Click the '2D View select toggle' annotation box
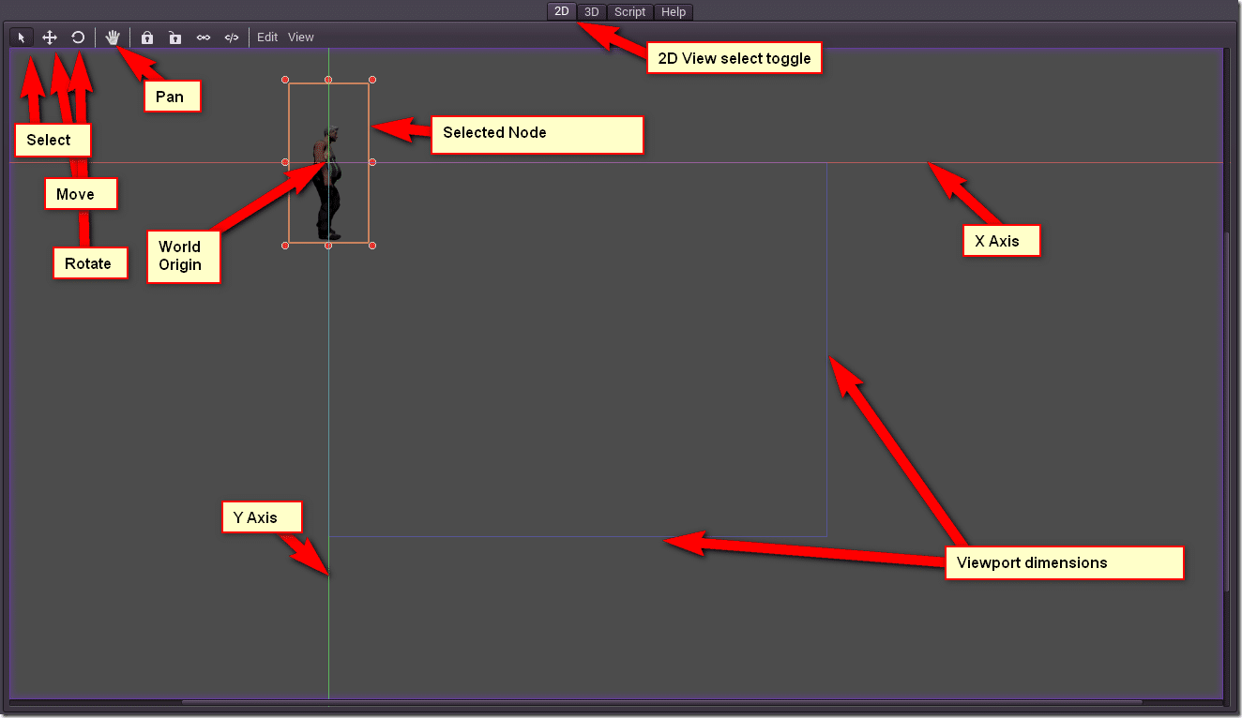Image resolution: width=1242 pixels, height=718 pixels. [x=735, y=57]
